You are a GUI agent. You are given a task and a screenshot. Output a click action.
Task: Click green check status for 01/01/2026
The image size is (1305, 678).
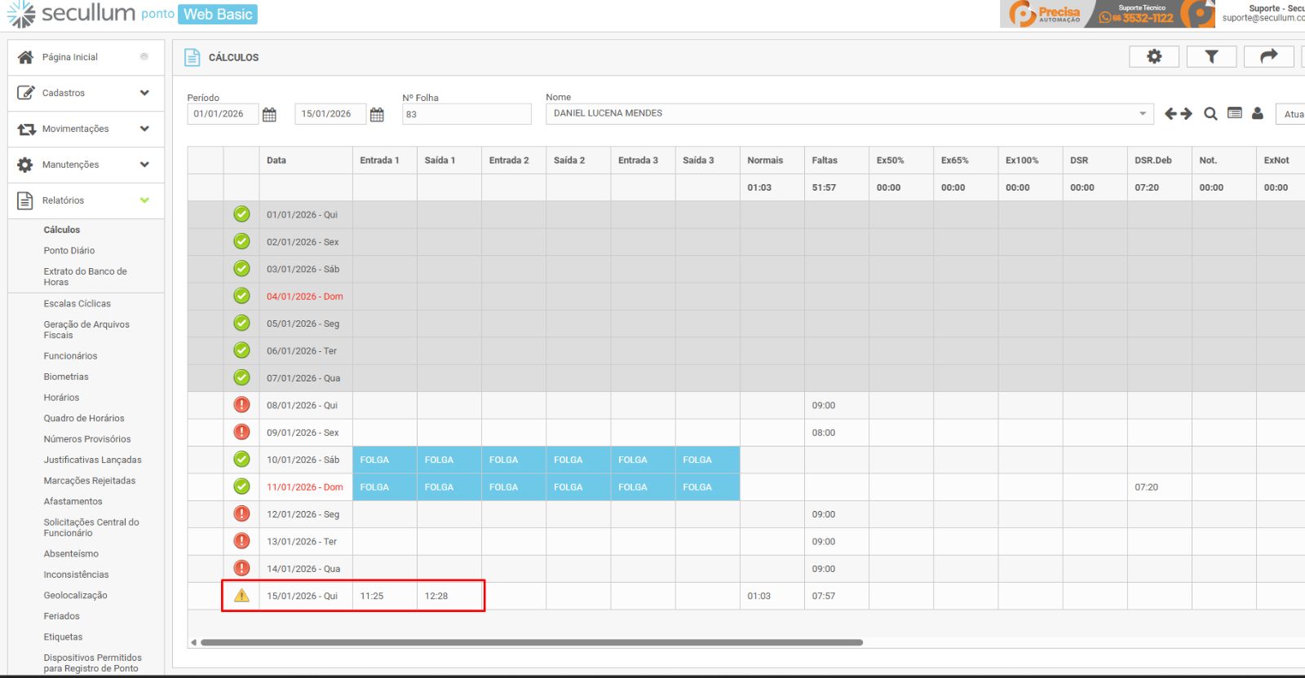tap(241, 214)
